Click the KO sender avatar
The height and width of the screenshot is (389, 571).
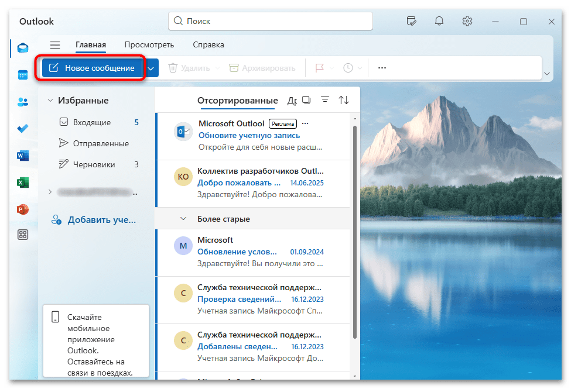pos(183,177)
